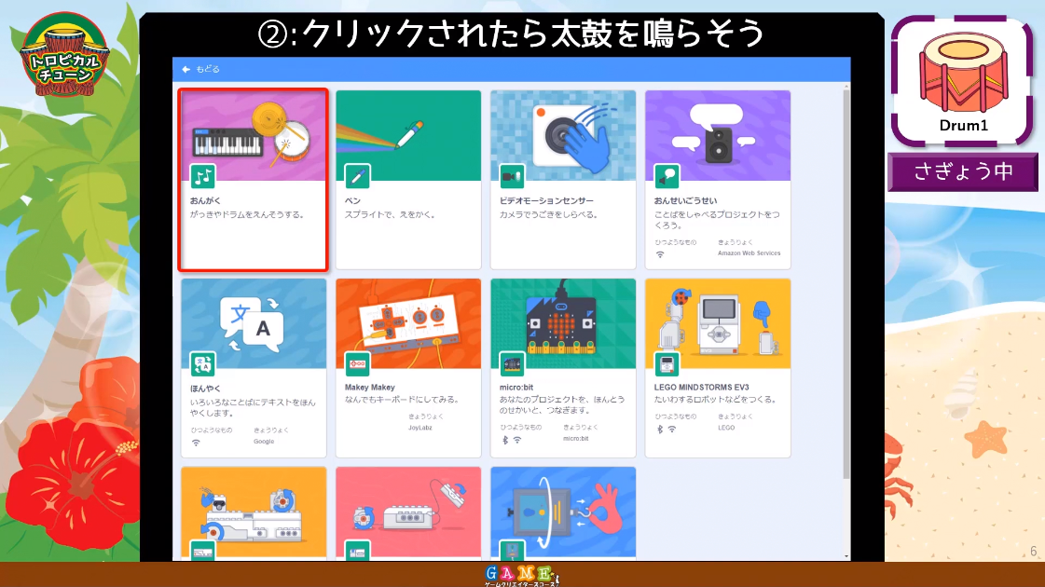Click the scrollbar down arrow

click(x=846, y=555)
